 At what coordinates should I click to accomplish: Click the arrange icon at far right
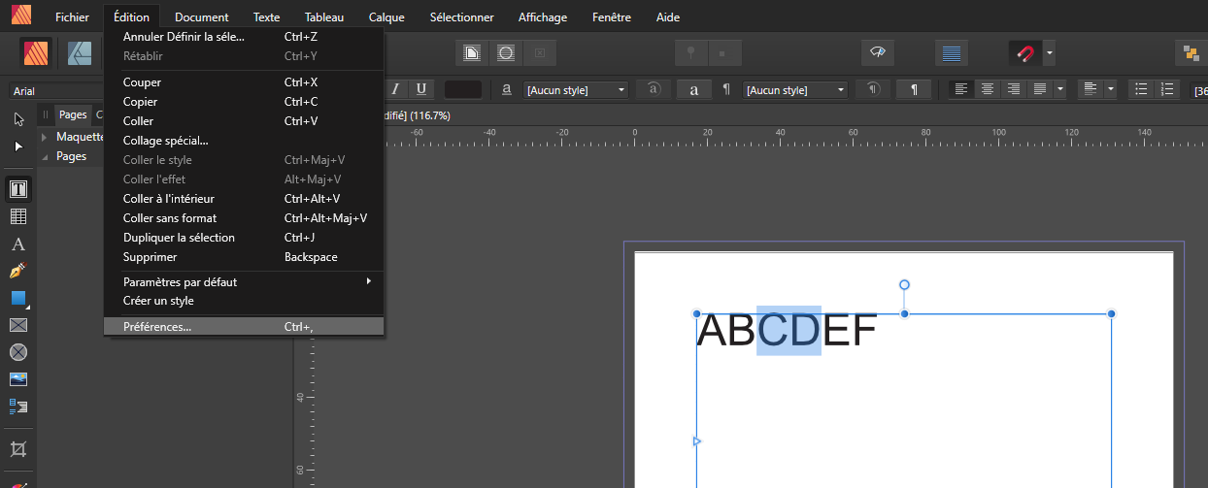tap(1191, 52)
